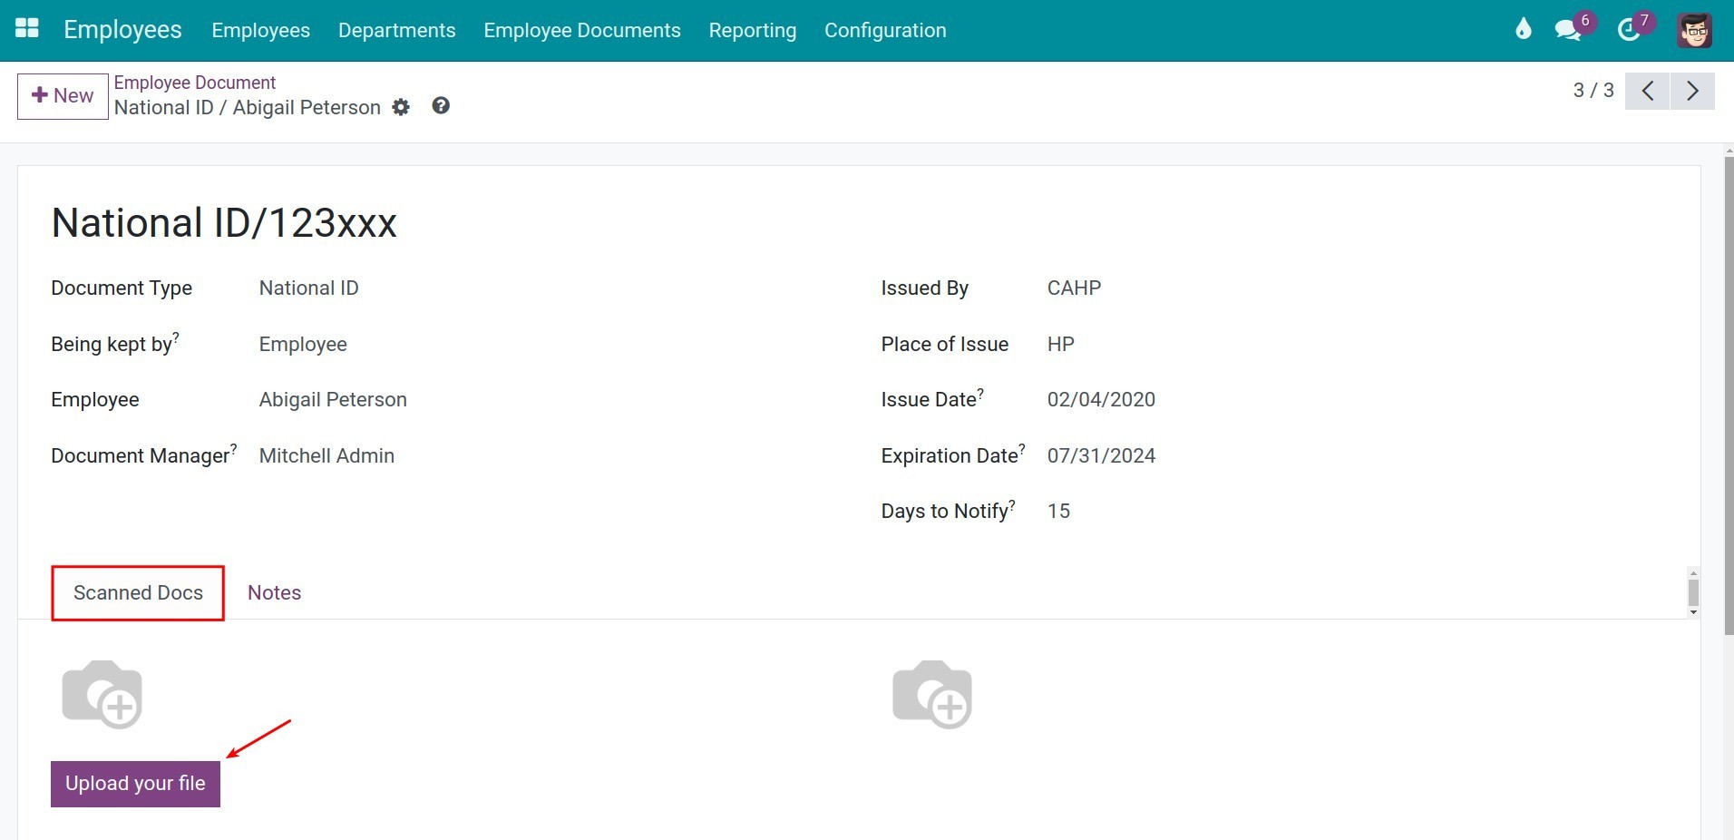1734x840 pixels.
Task: Go to previous record arrow
Action: point(1648,91)
